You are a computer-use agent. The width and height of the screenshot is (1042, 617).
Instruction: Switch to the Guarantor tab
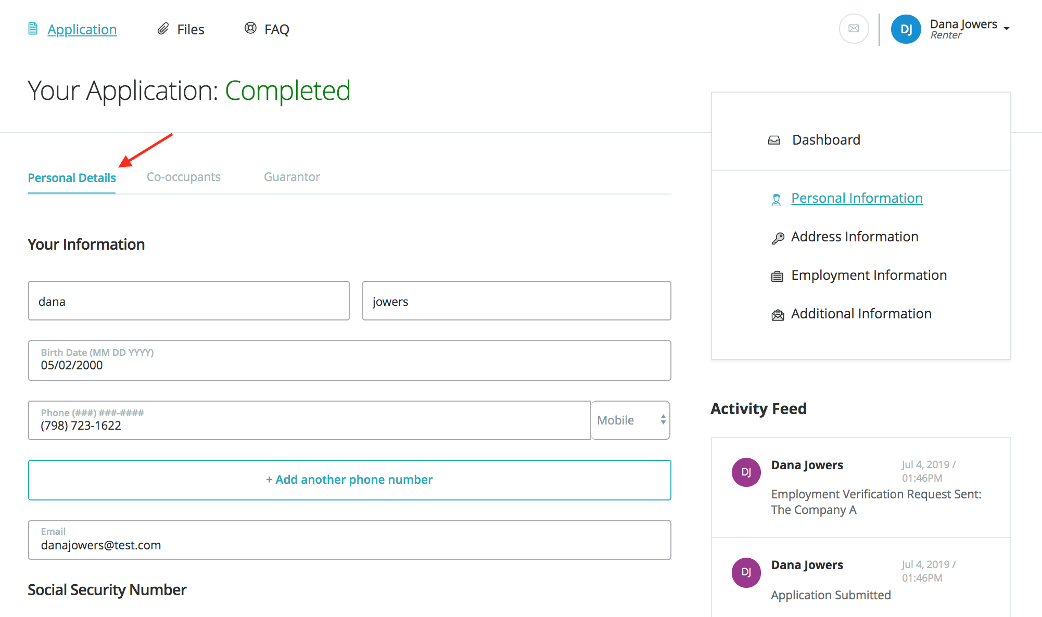tap(291, 177)
